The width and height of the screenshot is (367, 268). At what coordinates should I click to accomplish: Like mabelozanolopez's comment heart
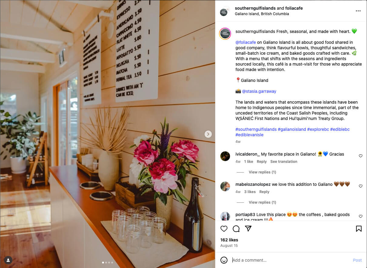point(361,186)
